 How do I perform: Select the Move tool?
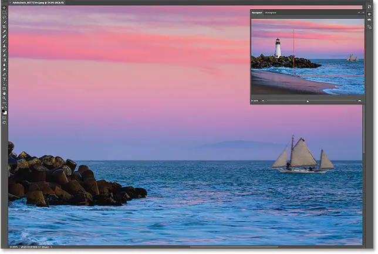4,8
